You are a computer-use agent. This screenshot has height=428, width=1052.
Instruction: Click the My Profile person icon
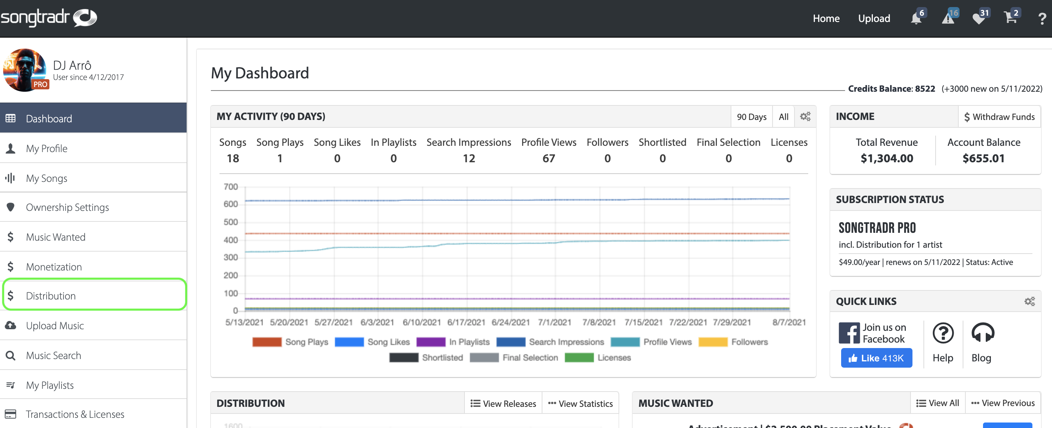tap(11, 148)
